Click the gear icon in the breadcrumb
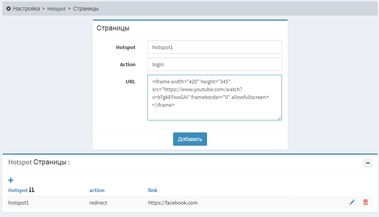The height and width of the screenshot is (217, 379). [9, 8]
